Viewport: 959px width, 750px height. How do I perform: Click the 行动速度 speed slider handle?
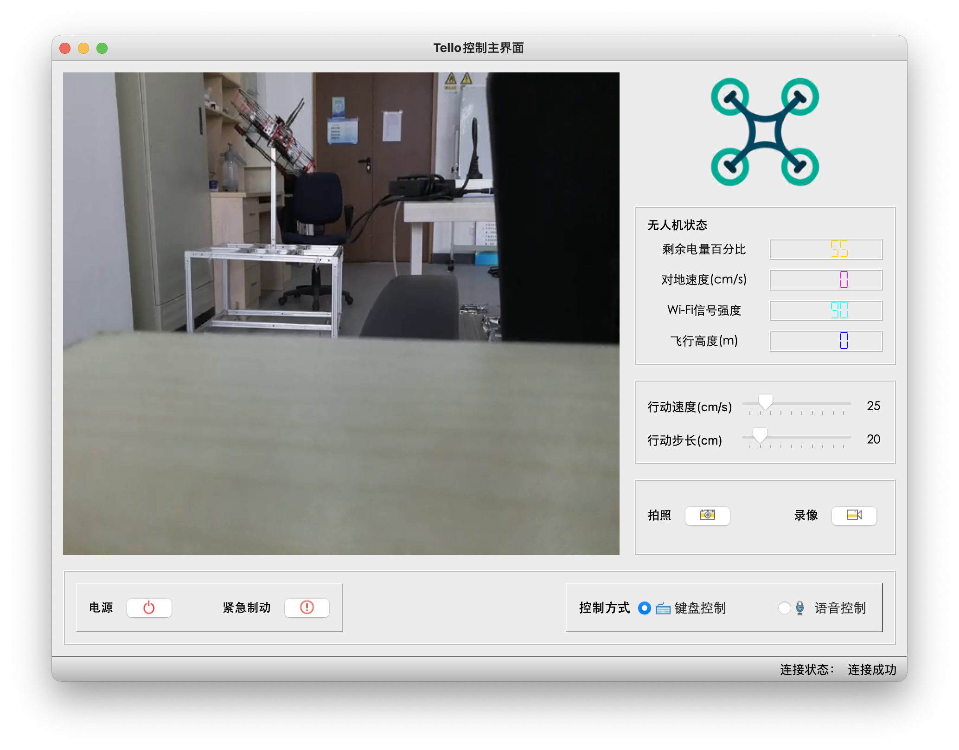[765, 402]
